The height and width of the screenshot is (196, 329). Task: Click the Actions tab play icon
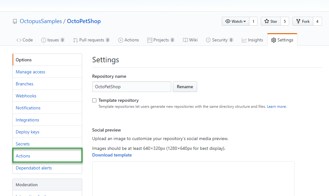click(121, 40)
